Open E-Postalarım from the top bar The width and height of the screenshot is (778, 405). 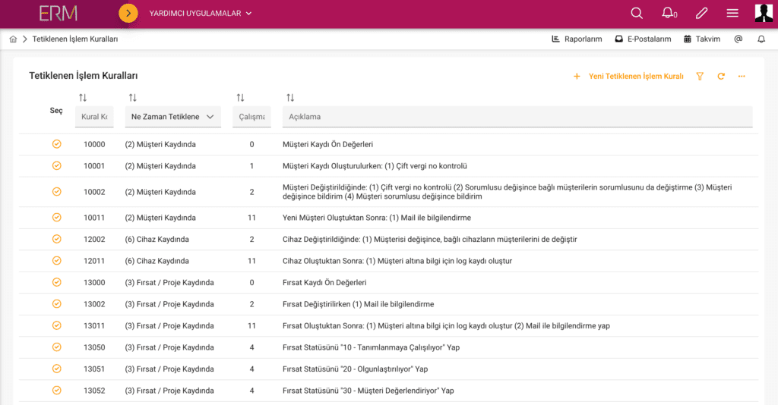[643, 39]
